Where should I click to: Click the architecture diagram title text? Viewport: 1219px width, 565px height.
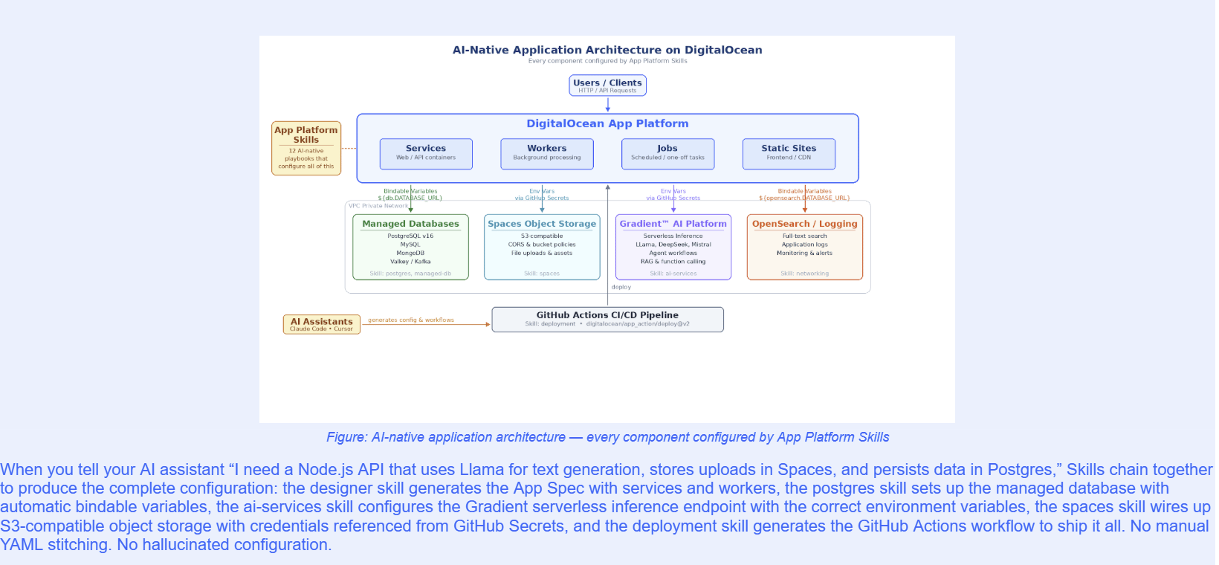point(607,50)
